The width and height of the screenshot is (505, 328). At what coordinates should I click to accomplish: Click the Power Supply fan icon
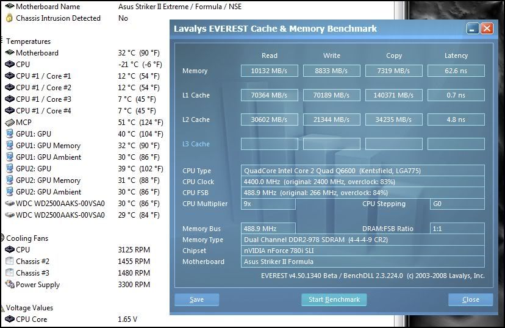coord(10,284)
